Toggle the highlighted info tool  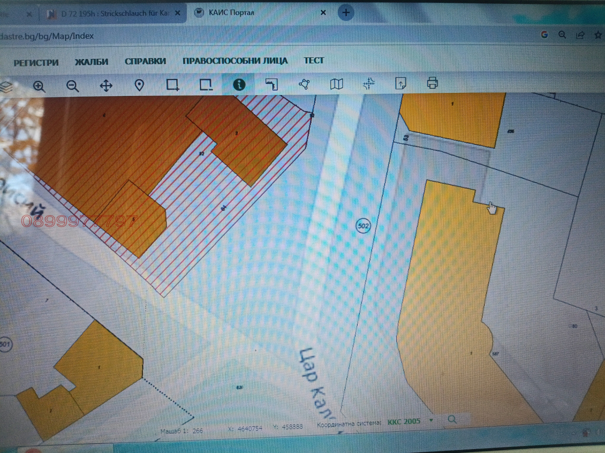pos(240,85)
